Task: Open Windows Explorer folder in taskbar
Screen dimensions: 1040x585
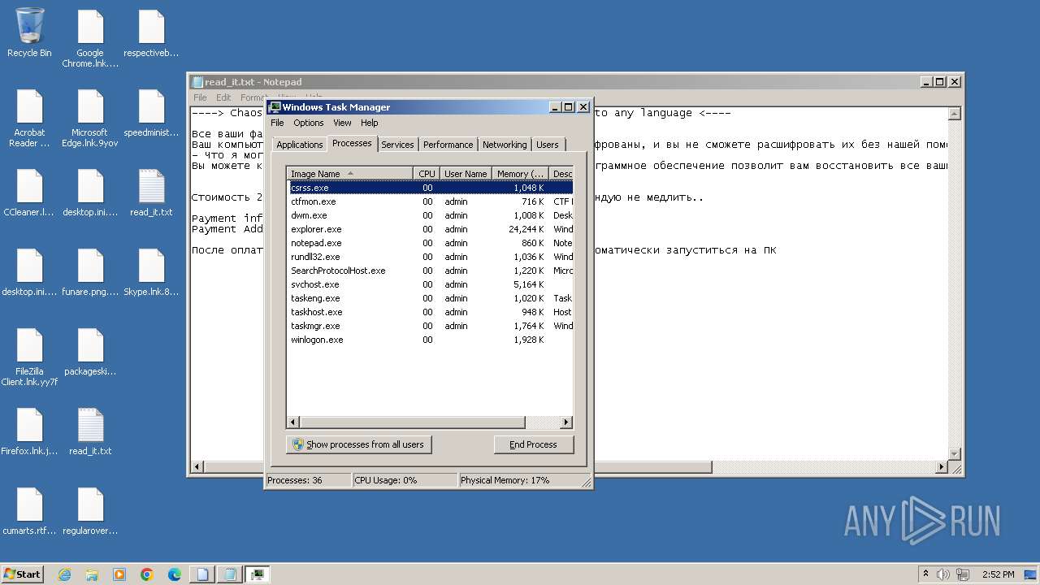Action: [92, 574]
